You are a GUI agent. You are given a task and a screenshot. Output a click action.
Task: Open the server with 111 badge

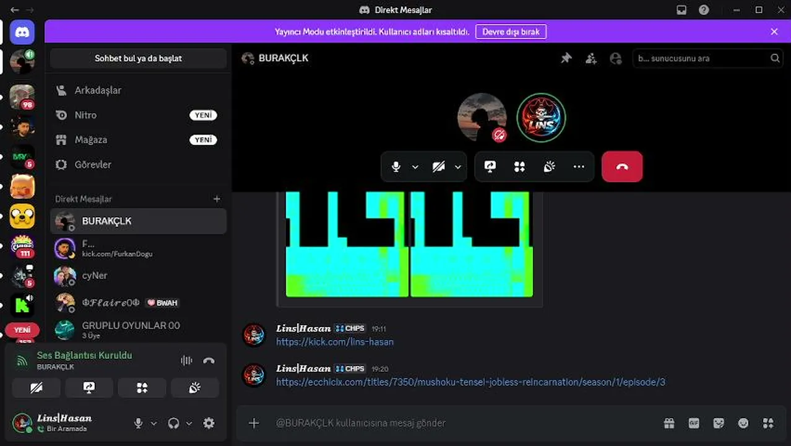coord(22,246)
